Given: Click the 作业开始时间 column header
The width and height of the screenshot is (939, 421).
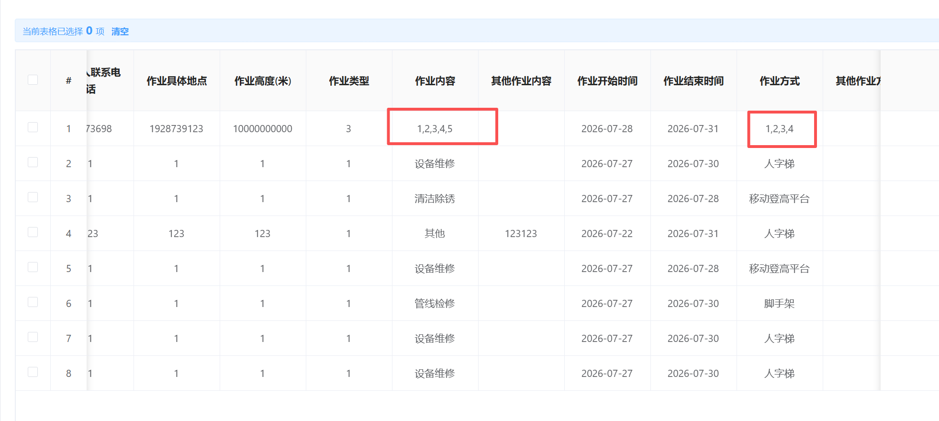Looking at the screenshot, I should (x=607, y=81).
